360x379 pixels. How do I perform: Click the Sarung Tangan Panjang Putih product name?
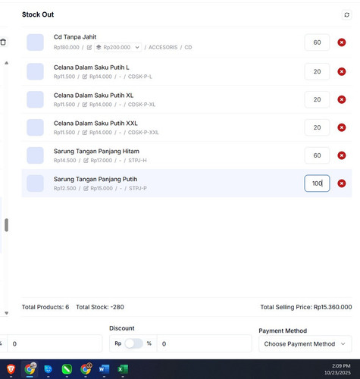[95, 179]
